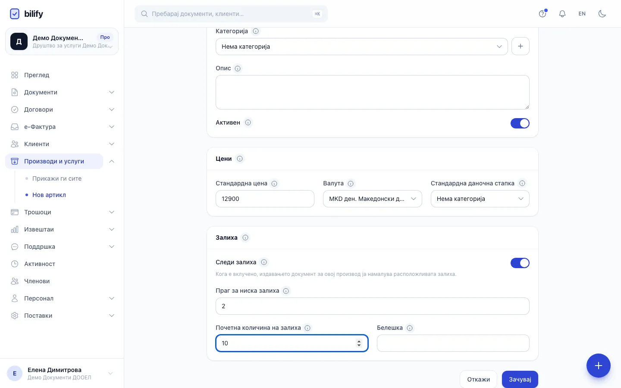Open Активност in sidebar

[x=62, y=264]
